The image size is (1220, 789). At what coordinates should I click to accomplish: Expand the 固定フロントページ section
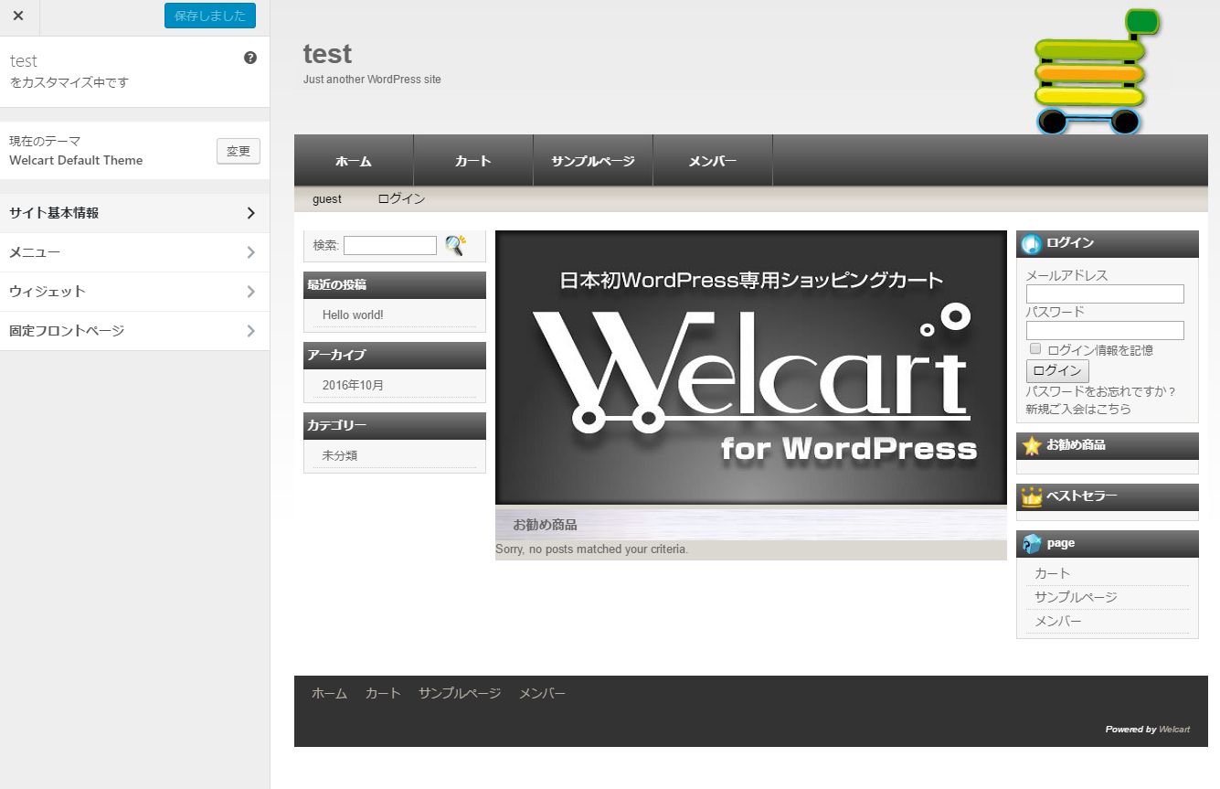[x=134, y=331]
